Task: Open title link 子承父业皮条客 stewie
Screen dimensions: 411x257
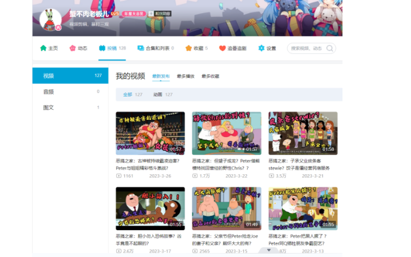Action: 299,164
